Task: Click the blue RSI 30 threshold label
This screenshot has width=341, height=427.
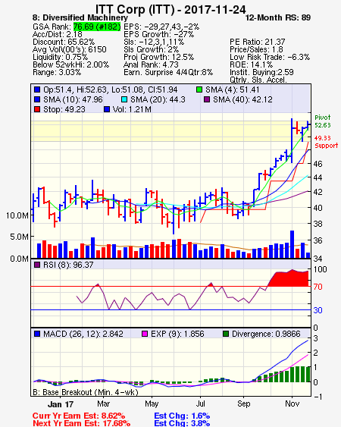Action: [318, 310]
